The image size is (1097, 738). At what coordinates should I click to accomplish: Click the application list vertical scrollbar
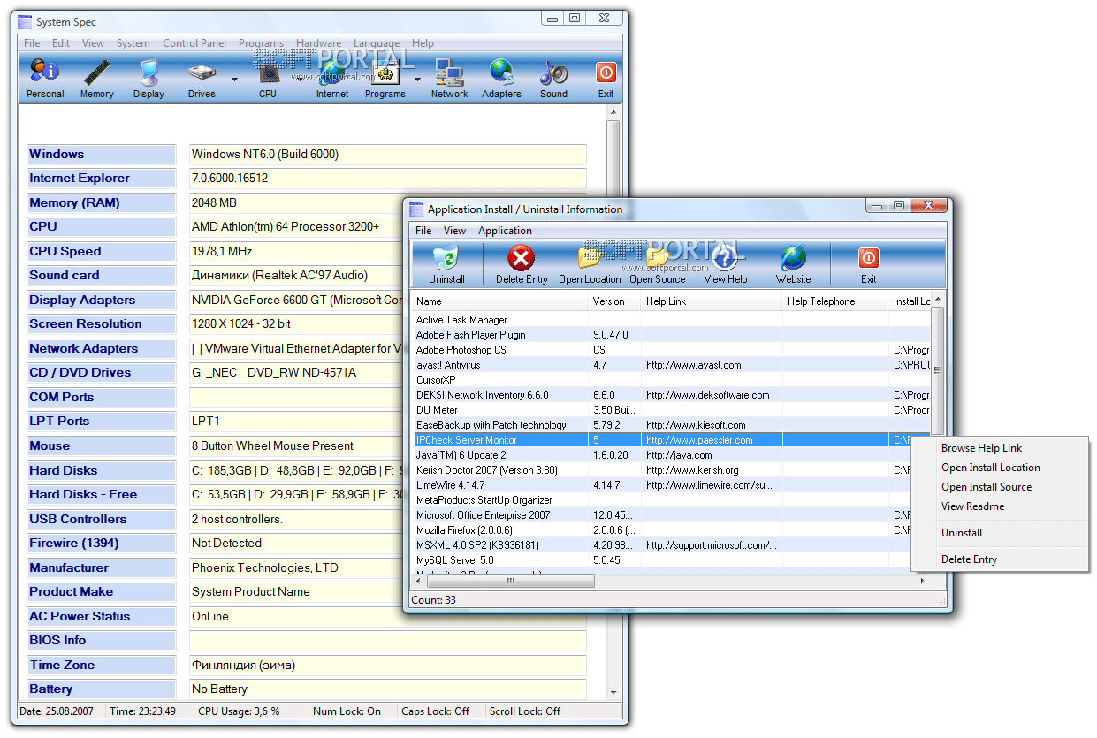click(x=937, y=371)
